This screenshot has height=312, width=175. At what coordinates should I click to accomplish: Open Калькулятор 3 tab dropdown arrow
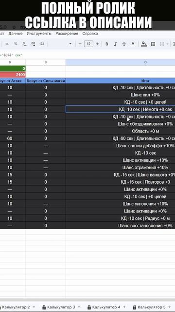(79, 307)
